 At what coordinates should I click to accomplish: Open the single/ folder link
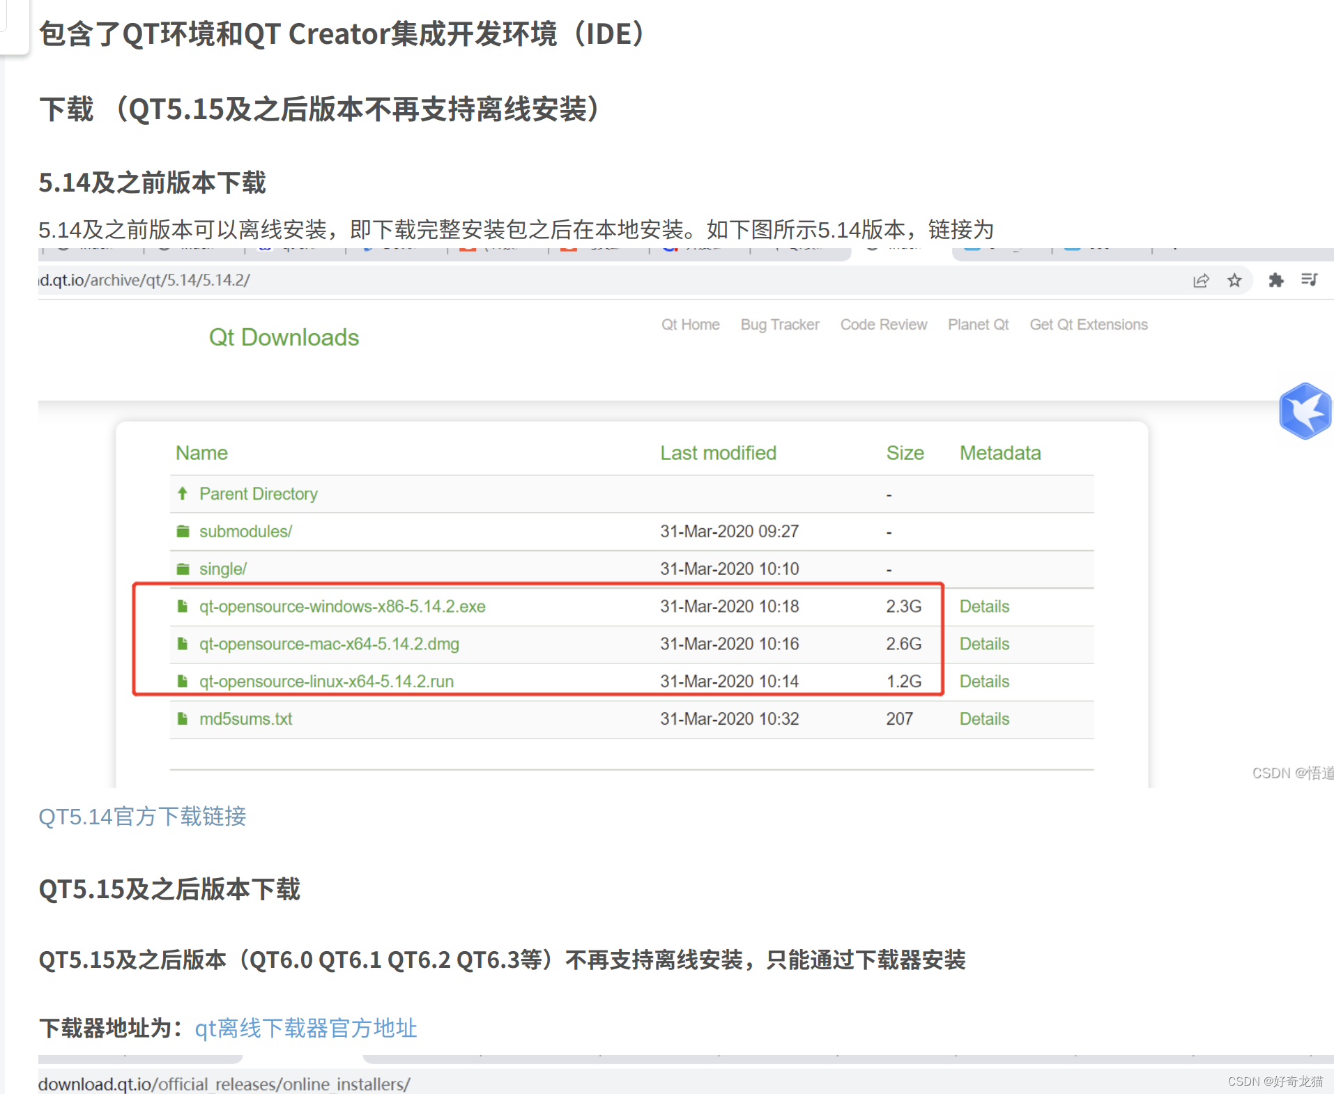tap(223, 569)
